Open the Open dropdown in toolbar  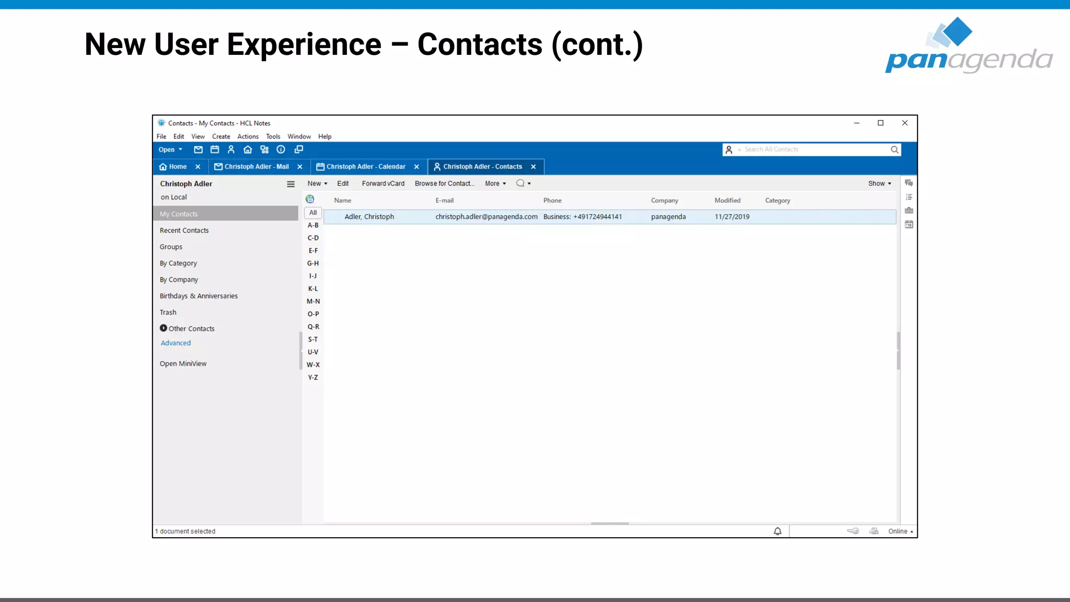(x=170, y=149)
